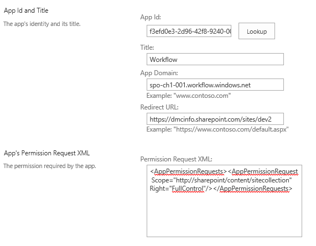The image size is (316, 246).
Task: Click the "App's Permission Request XML" heading
Action: (46, 153)
